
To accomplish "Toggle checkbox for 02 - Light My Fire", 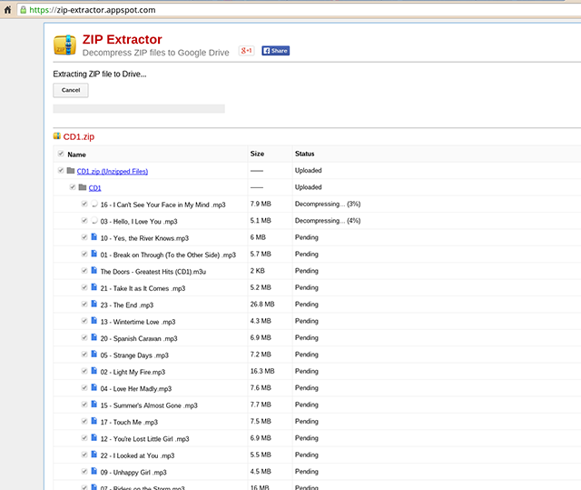I will (x=84, y=371).
